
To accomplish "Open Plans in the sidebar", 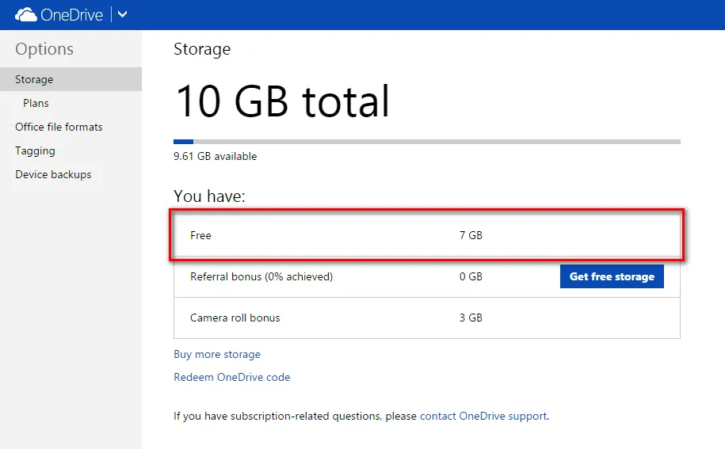I will (36, 103).
